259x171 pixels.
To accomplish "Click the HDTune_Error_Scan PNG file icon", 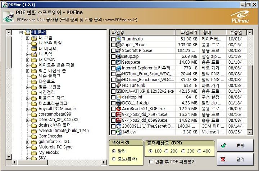I will [x=119, y=74].
